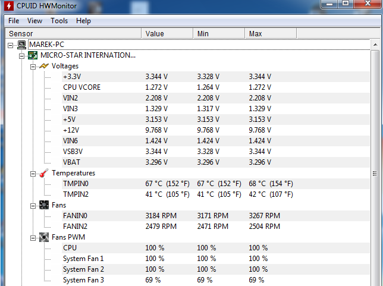Select the MICRO-STAR INTERNATION... tree item
383x286 pixels.
88,55
